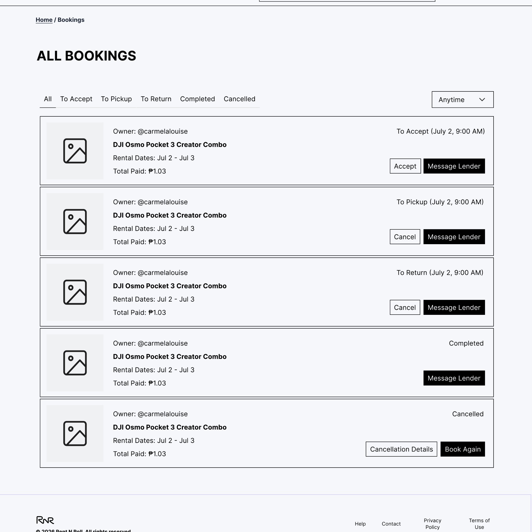Open image placeholder of the To Pickup booking
Screen dimensions: 532x532
click(x=75, y=221)
